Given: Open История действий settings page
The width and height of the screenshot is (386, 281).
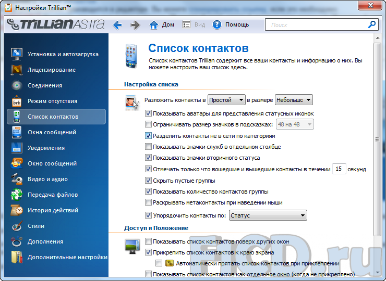Looking at the screenshot, I should click(x=53, y=210).
